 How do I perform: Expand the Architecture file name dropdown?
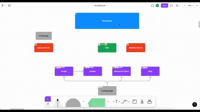(107, 6)
